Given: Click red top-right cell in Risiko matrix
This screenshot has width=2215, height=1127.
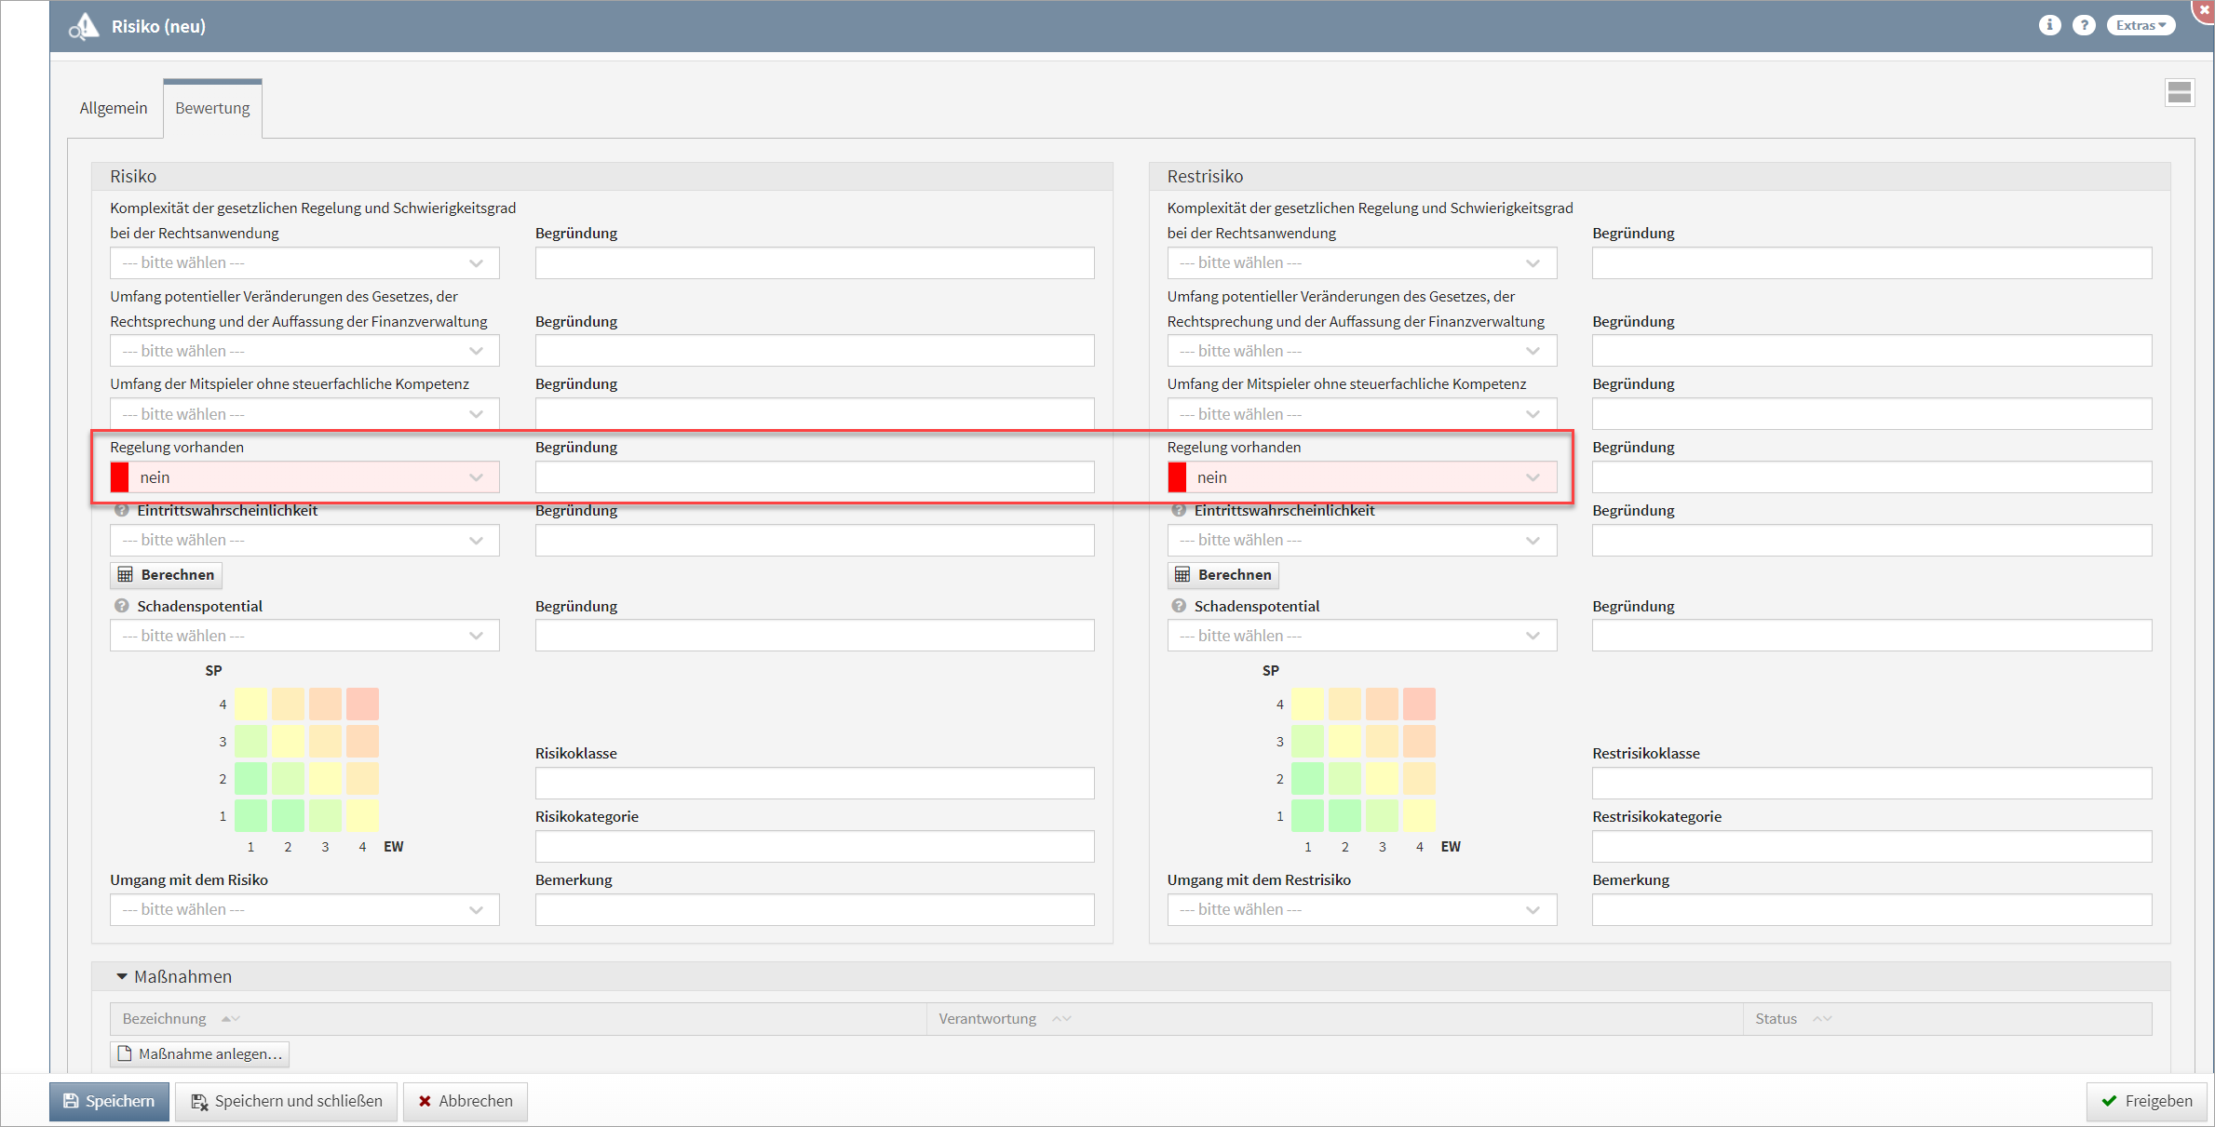Looking at the screenshot, I should (362, 704).
